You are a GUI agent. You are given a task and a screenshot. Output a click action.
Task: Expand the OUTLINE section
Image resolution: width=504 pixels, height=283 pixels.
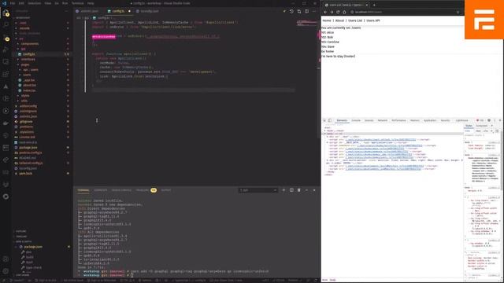[21, 231]
